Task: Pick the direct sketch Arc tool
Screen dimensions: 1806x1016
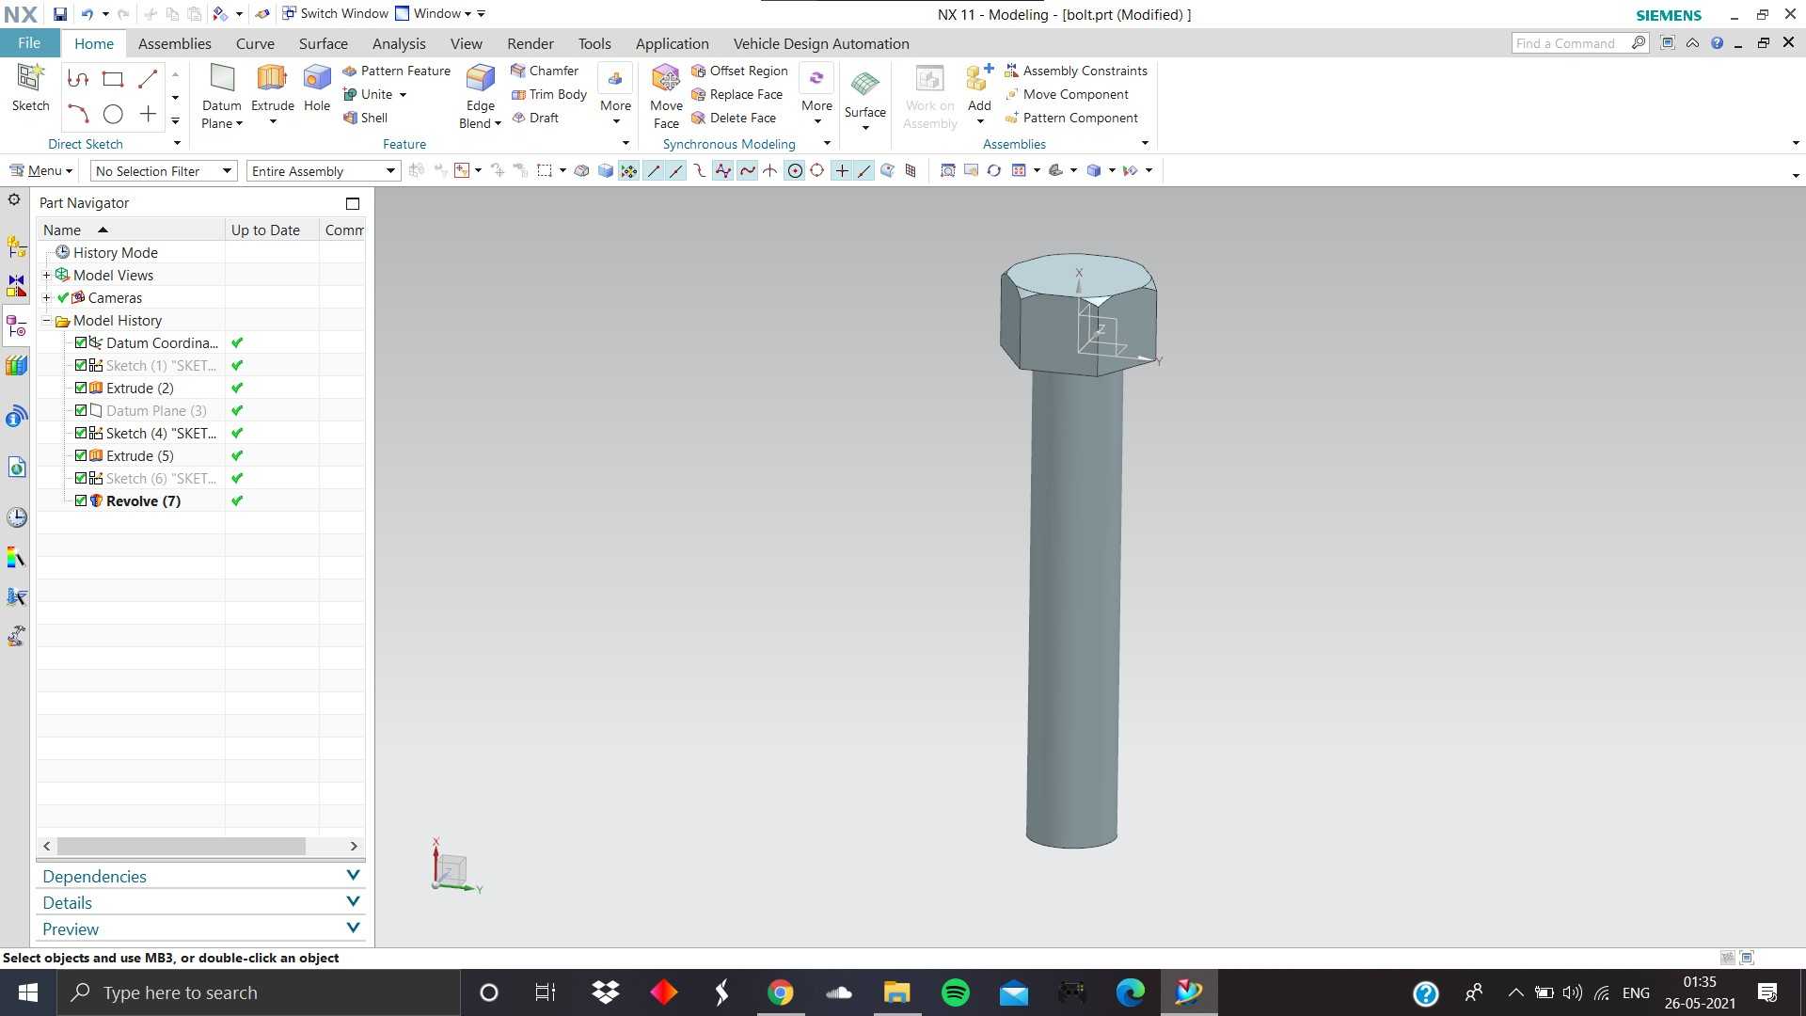Action: [x=78, y=115]
